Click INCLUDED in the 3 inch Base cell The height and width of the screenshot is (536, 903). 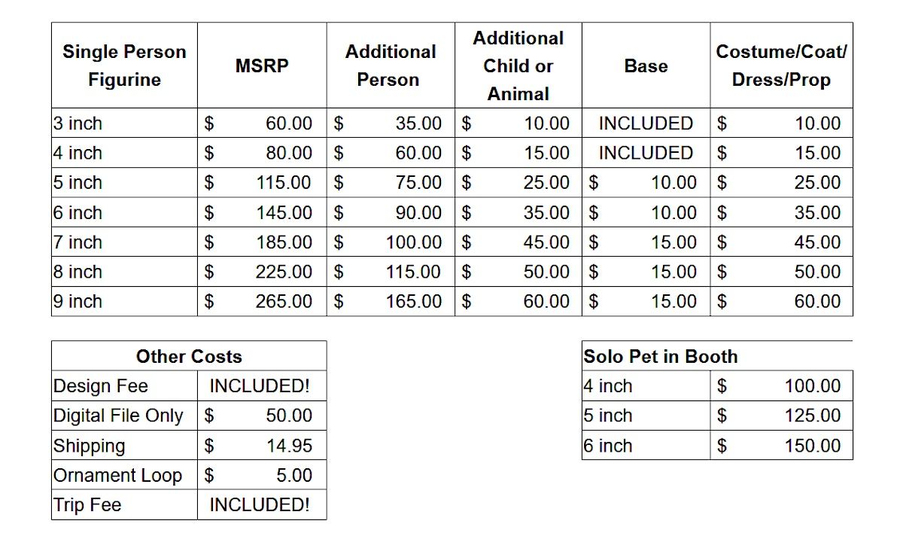(x=646, y=123)
